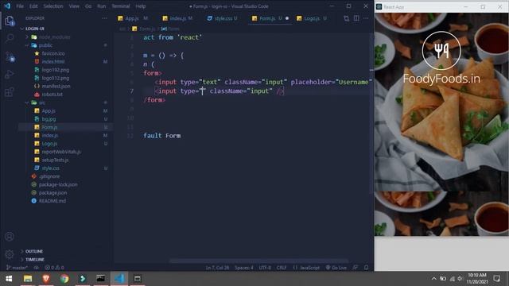Screen dimensions: 509x286
Task: Click open changes icon in editor toolbar
Action: [x=347, y=18]
